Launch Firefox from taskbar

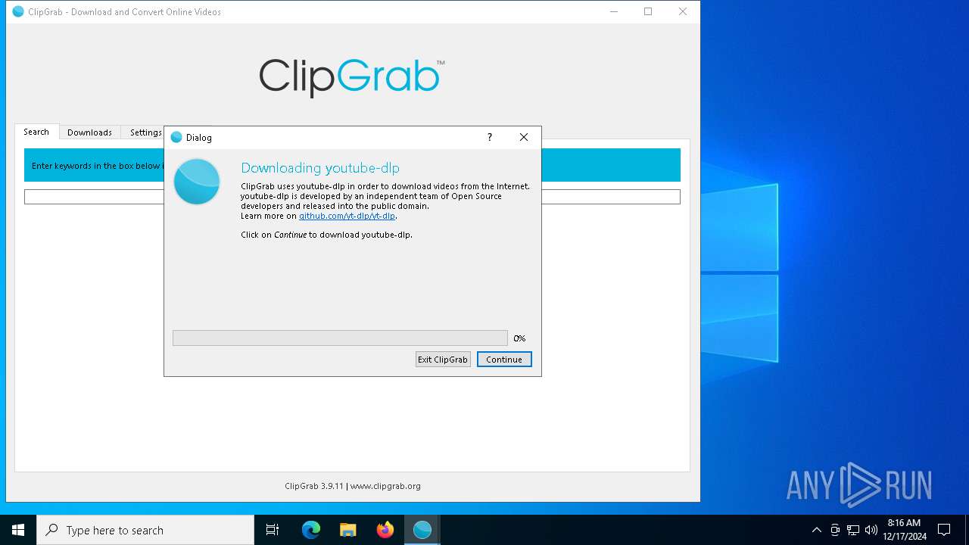(x=385, y=530)
